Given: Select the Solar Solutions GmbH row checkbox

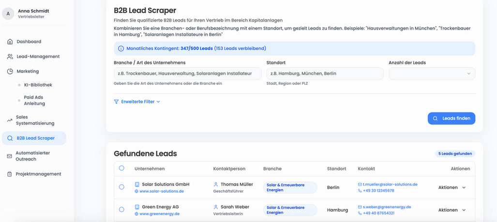Looking at the screenshot, I should (x=121, y=187).
